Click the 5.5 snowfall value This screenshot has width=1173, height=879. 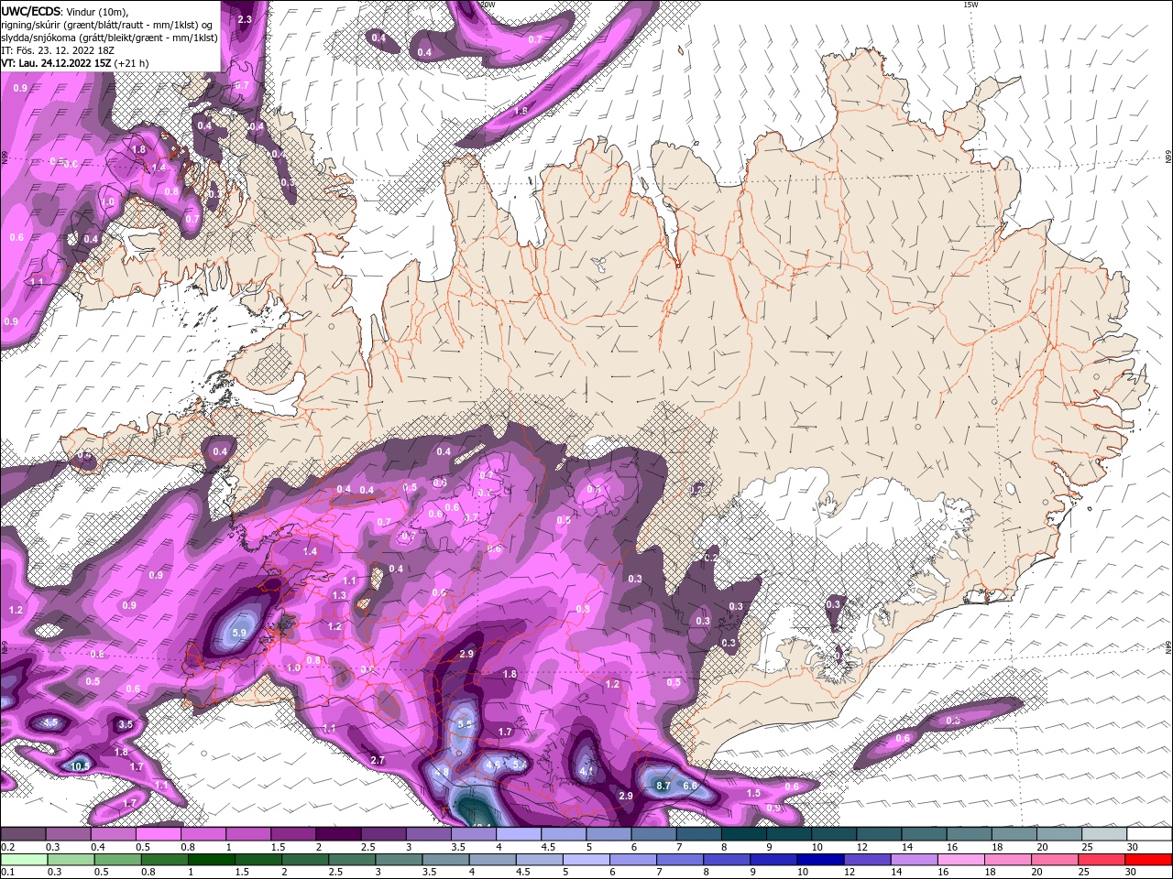pos(465,724)
